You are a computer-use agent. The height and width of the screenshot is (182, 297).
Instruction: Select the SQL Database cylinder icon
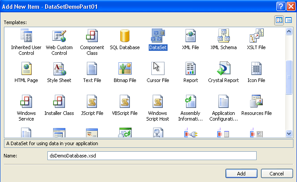pyautogui.click(x=125, y=36)
